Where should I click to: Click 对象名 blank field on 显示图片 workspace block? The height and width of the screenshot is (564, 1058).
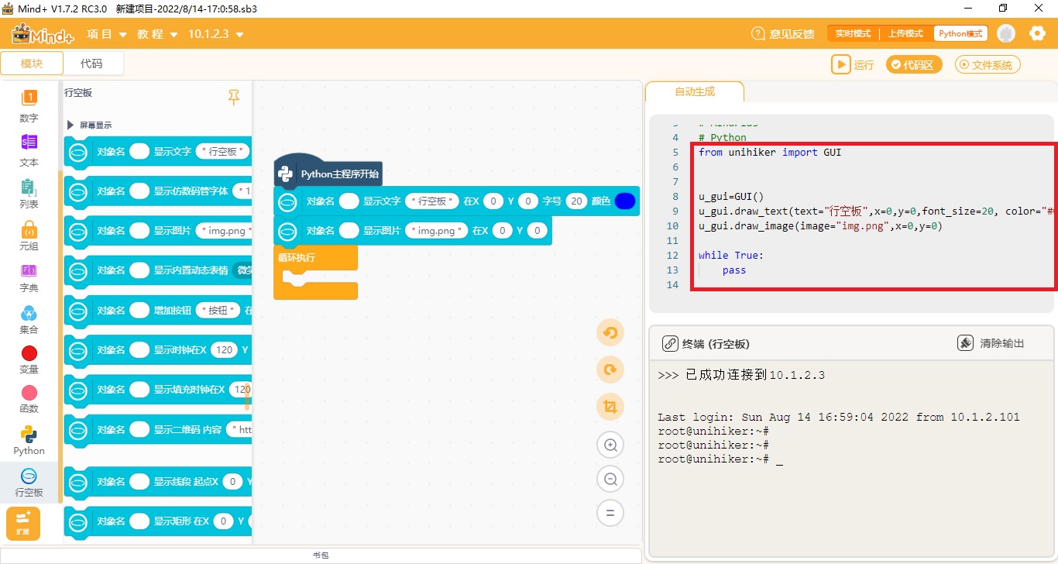349,231
